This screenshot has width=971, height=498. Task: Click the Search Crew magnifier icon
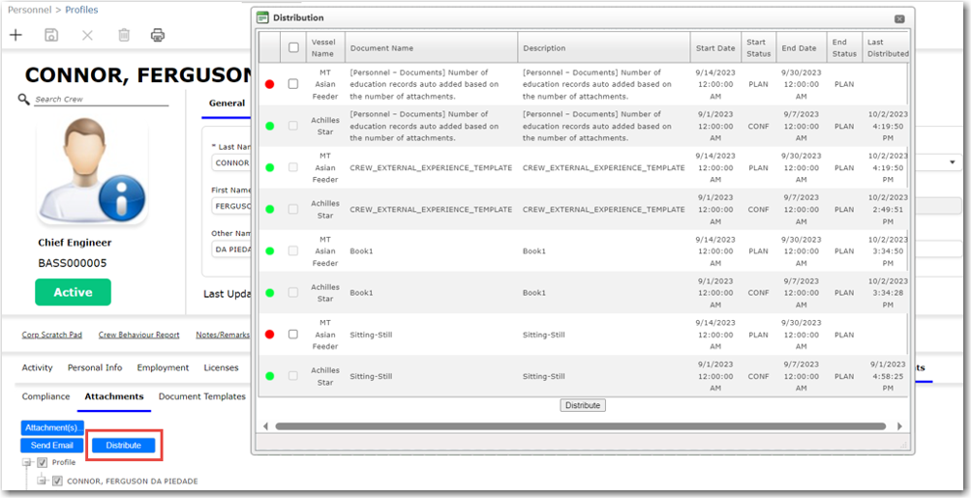(24, 100)
